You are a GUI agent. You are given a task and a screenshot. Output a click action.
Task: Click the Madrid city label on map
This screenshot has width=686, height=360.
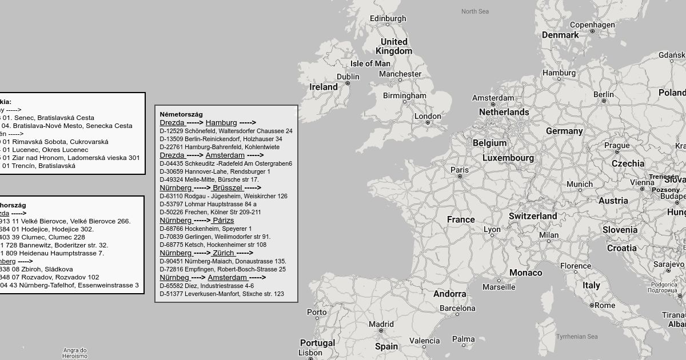coord(381,324)
